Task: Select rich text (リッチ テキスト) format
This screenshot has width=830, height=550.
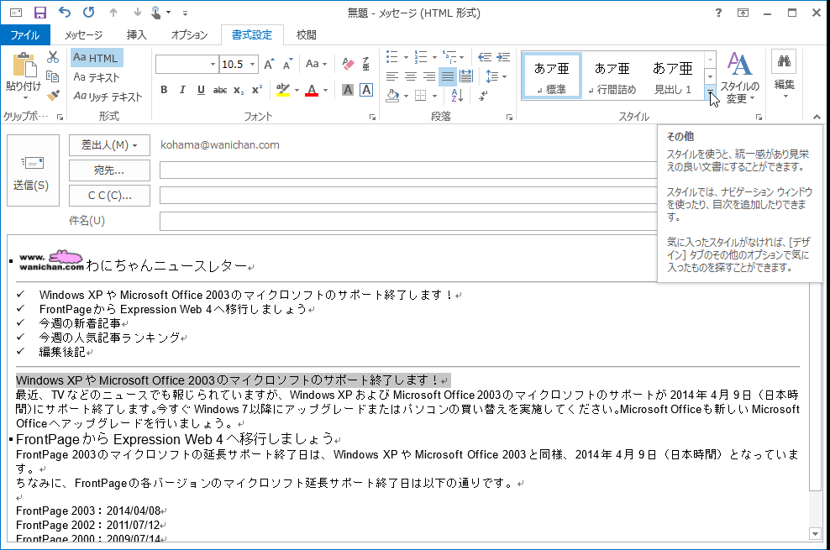Action: point(108,97)
